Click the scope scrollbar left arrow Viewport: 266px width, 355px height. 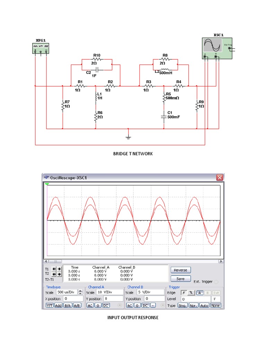pos(46,261)
